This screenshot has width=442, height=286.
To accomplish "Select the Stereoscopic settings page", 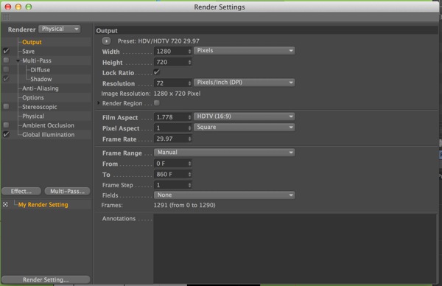I will point(40,107).
